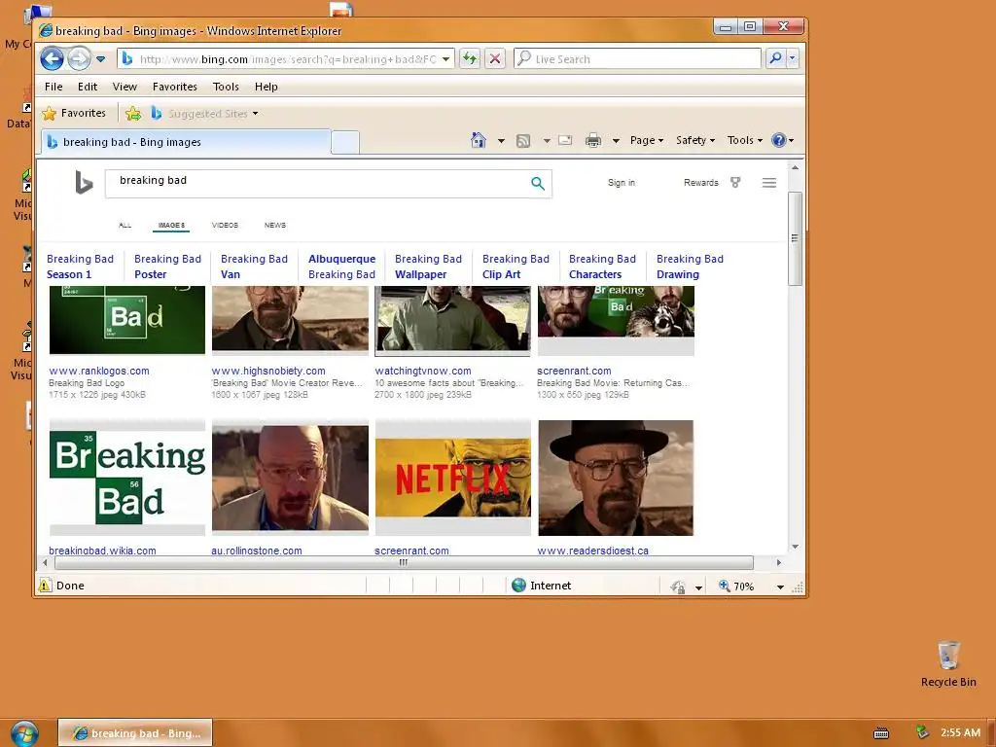Click the Rewards trophy icon
The image size is (996, 747).
pos(735,182)
